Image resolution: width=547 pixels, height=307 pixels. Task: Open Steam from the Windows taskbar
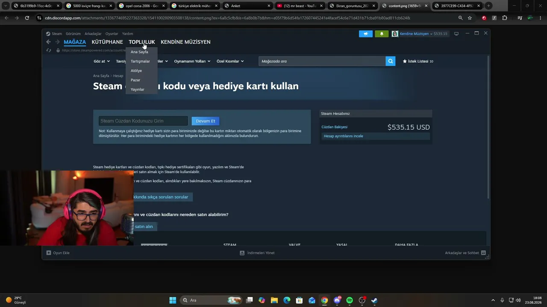(x=374, y=300)
